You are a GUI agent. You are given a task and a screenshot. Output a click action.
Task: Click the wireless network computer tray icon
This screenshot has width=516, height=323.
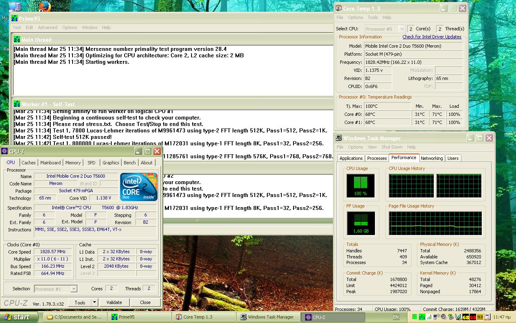(x=436, y=317)
